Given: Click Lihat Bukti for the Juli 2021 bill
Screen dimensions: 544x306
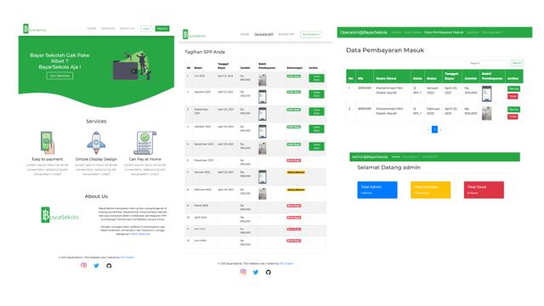Looking at the screenshot, I should pyautogui.click(x=316, y=78).
